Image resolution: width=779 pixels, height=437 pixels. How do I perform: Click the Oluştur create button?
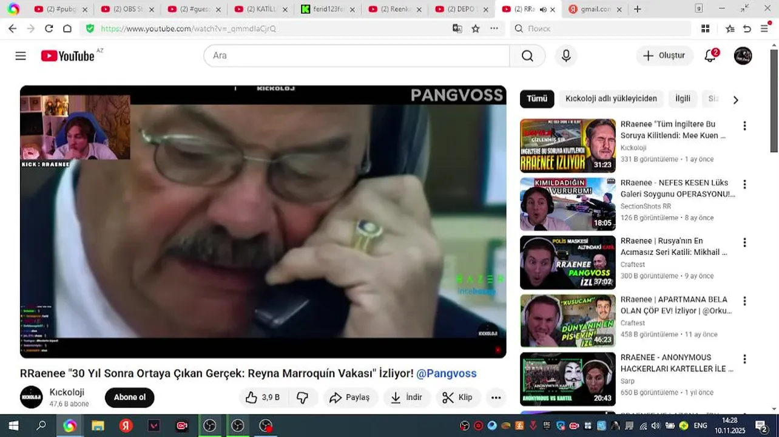coord(664,56)
